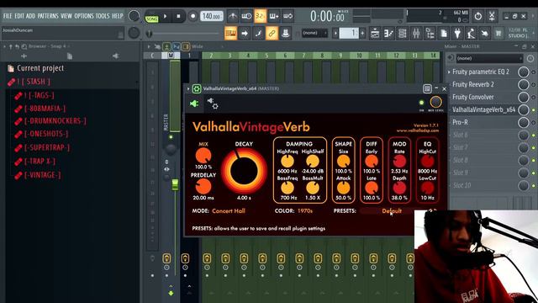Click the plus icon in browser toolbar
The height and width of the screenshot is (303, 538).
(24, 56)
